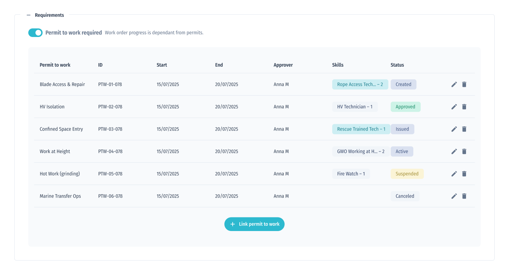Click the Suspended status badge
The image size is (509, 275).
[x=407, y=174]
